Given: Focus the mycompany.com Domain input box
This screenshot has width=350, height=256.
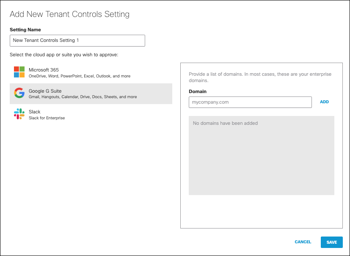Looking at the screenshot, I should pos(250,102).
